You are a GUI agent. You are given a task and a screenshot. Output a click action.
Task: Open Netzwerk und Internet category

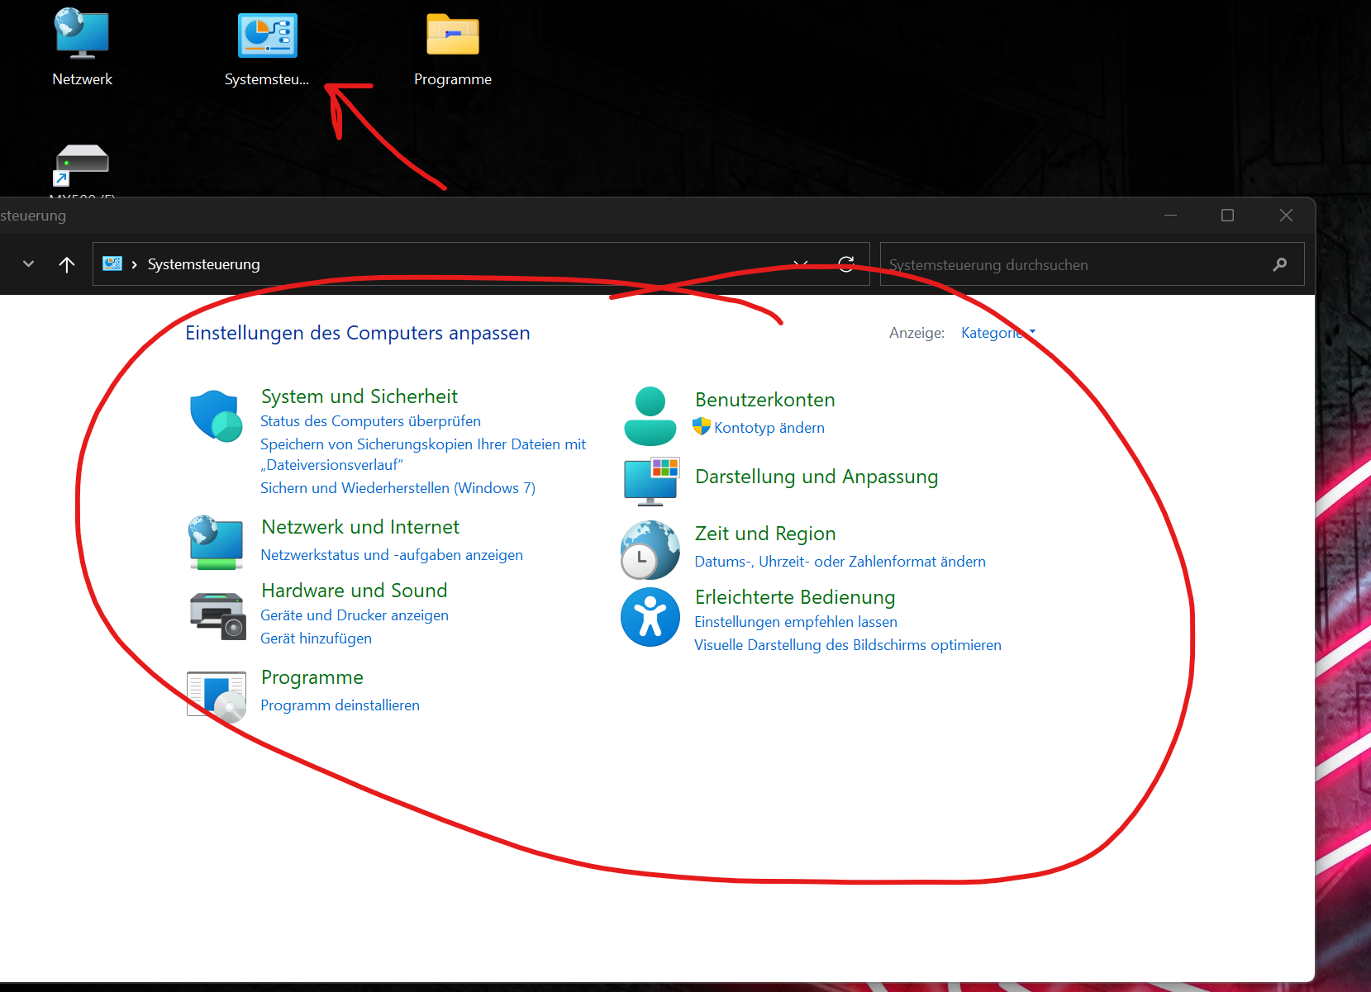tap(360, 527)
